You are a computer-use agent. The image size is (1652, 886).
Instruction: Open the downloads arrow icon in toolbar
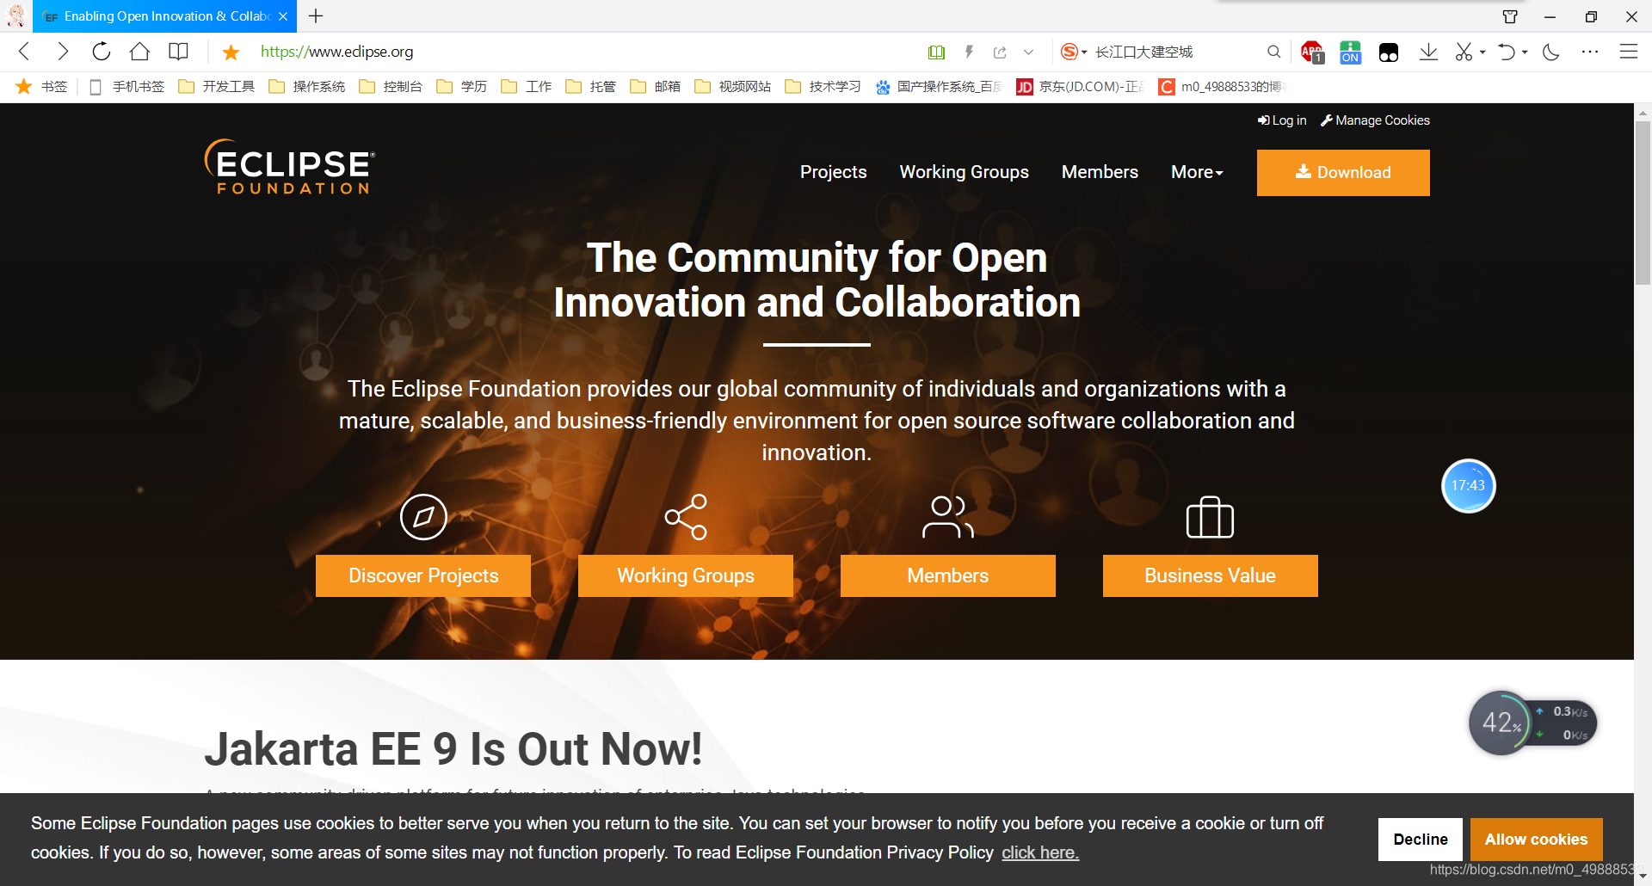[1428, 52]
